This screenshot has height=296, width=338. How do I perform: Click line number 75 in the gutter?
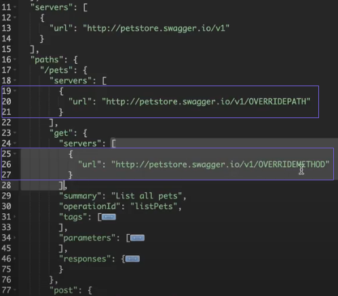click(x=6, y=269)
